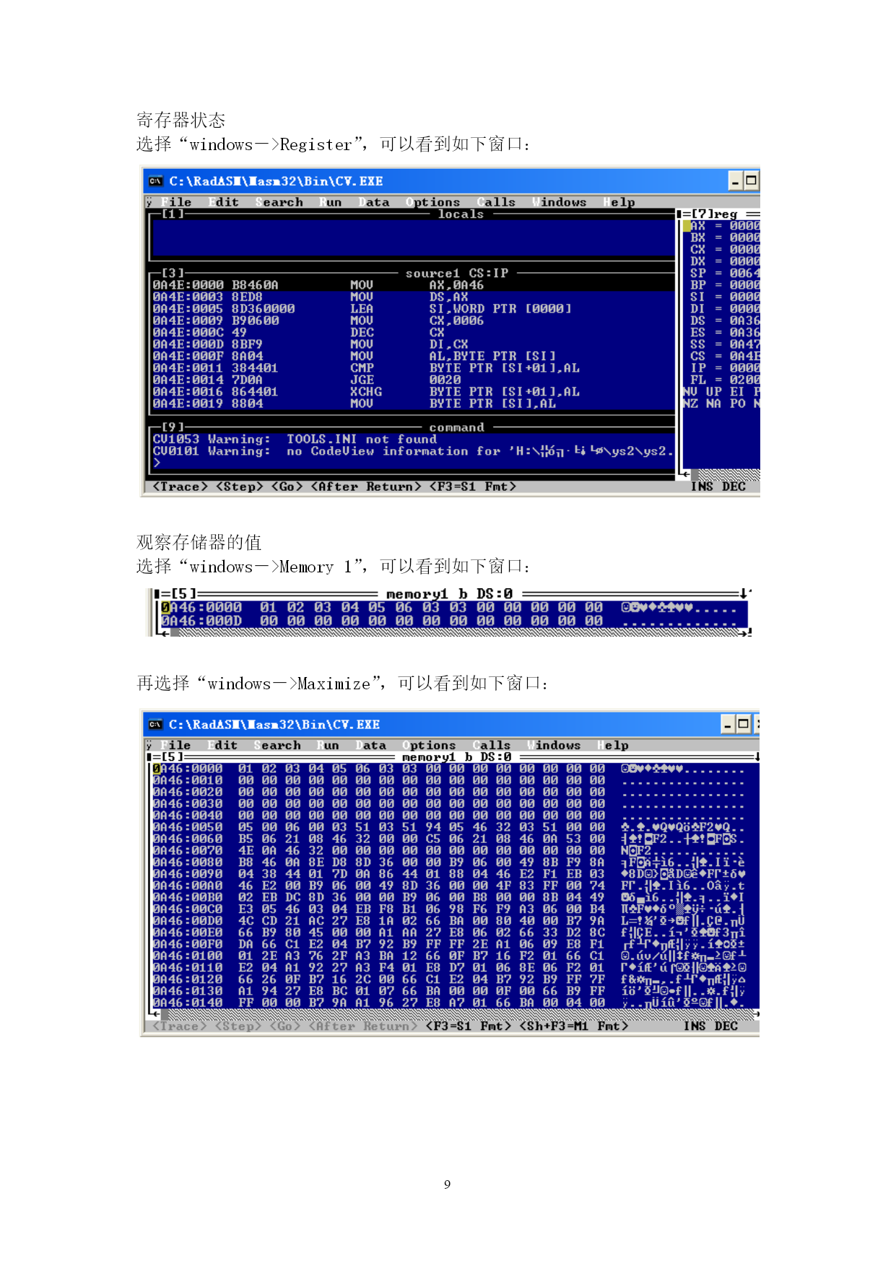Screen dimensions: 896x1266
Task: Select the MOV CX,0006 line at 0A4E:0009
Action: pyautogui.click(x=413, y=320)
